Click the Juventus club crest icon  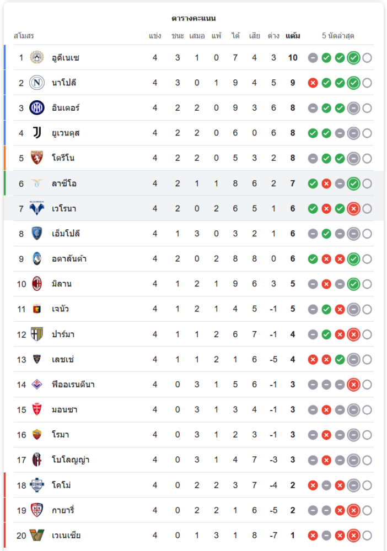36,133
